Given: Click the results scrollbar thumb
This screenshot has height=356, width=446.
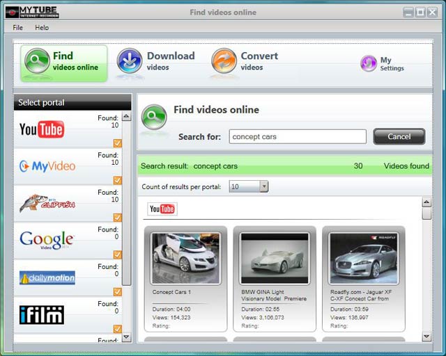Looking at the screenshot, I should (426, 213).
